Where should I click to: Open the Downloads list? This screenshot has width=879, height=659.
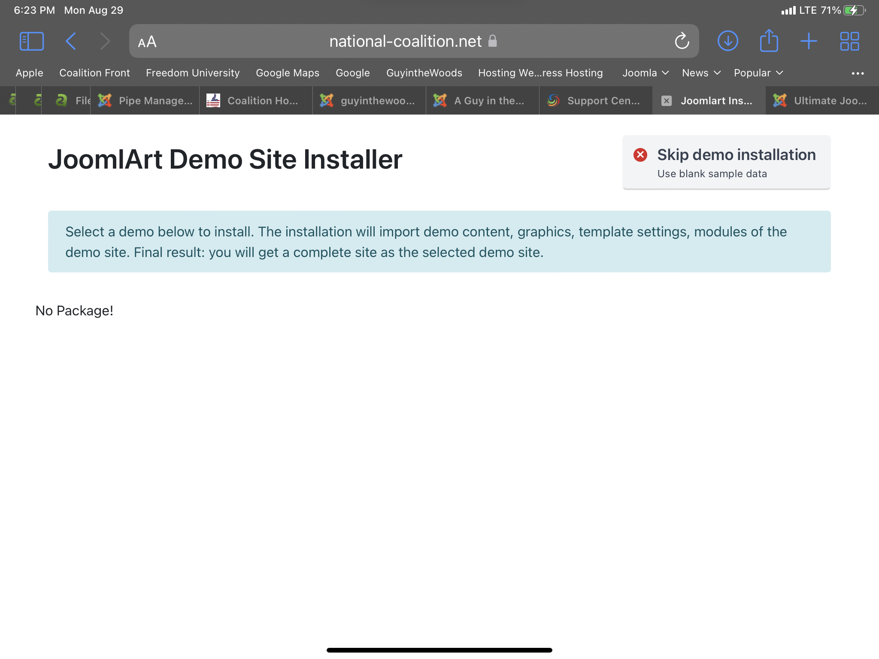(x=727, y=41)
